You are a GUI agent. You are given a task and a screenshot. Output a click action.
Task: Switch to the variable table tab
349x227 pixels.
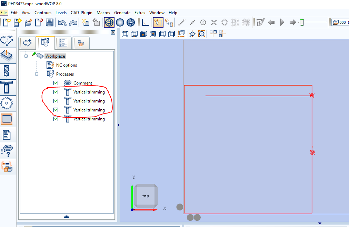pyautogui.click(x=63, y=43)
